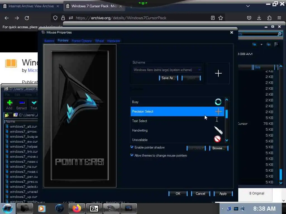This screenshot has height=214, width=286.
Task: Click the system tray network icon
Action: point(236,209)
